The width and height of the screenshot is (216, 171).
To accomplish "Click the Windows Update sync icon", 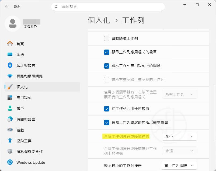I will pos(10,162).
